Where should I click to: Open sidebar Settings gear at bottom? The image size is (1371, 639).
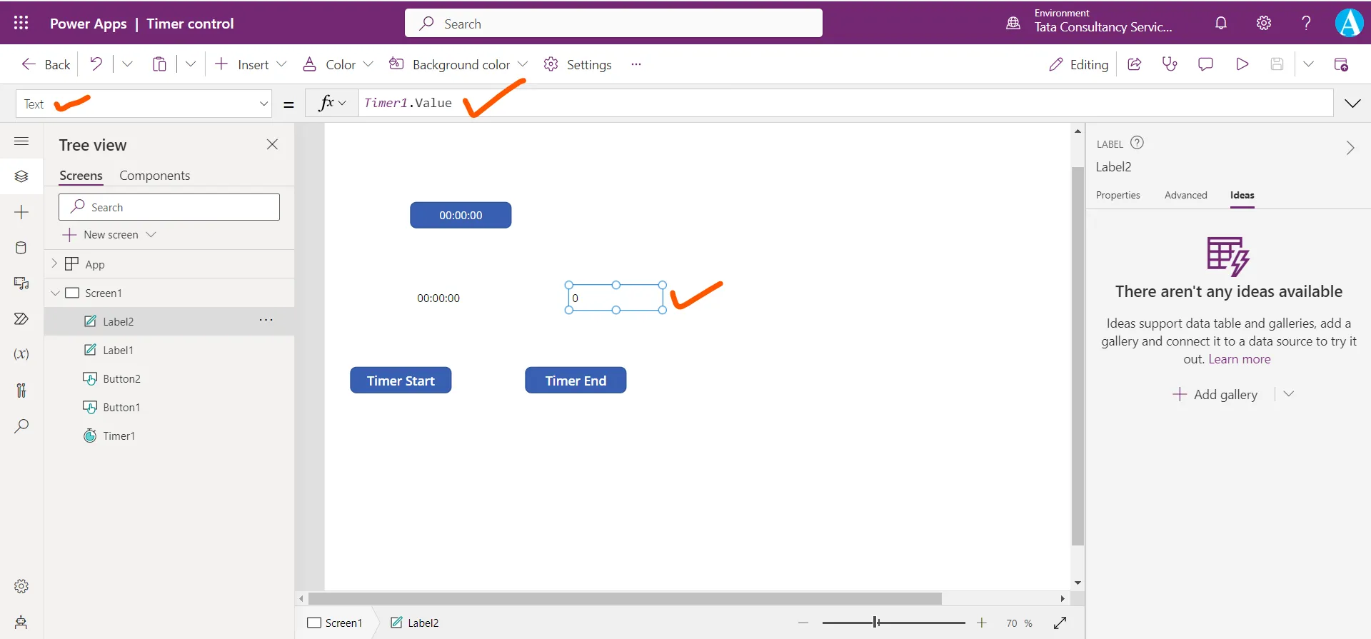click(21, 586)
